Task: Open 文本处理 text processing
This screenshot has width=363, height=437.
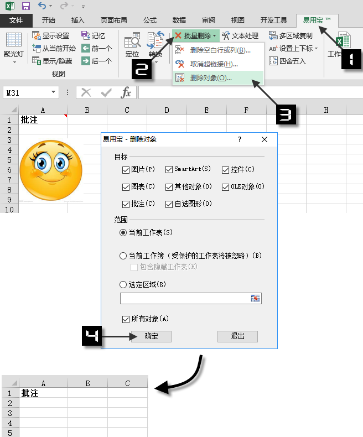Action: tap(240, 35)
